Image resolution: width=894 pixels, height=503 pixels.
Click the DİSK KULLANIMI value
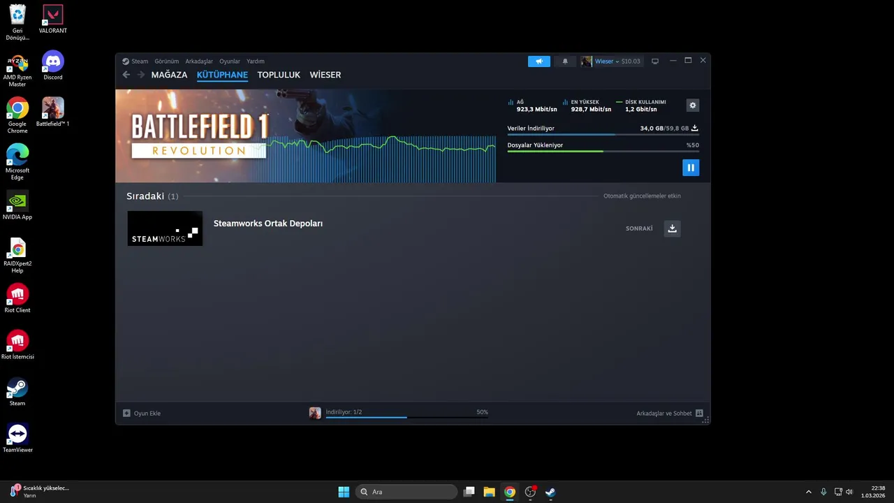(x=640, y=110)
